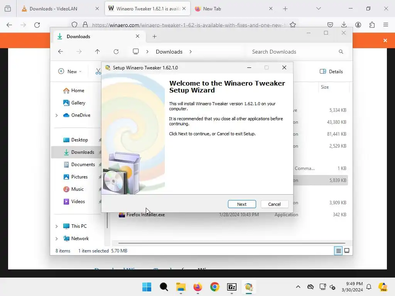Select the 5,839 KB highlighted file row

point(321,180)
